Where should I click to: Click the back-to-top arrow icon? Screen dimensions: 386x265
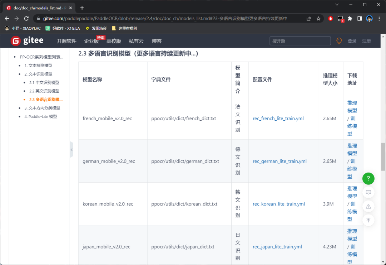click(x=368, y=220)
